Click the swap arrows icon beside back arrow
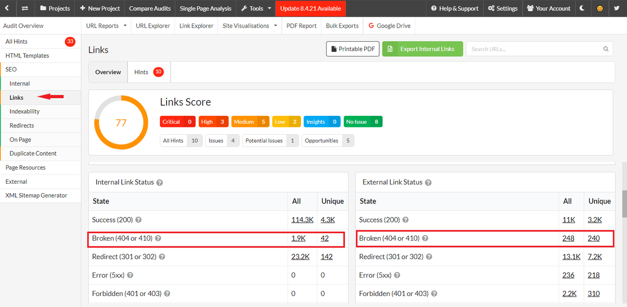The height and width of the screenshot is (307, 627). [x=24, y=8]
